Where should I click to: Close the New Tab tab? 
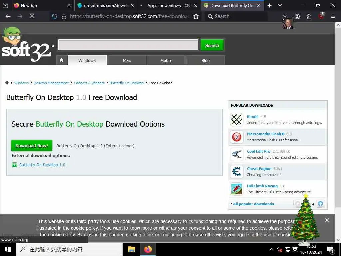(x=69, y=5)
